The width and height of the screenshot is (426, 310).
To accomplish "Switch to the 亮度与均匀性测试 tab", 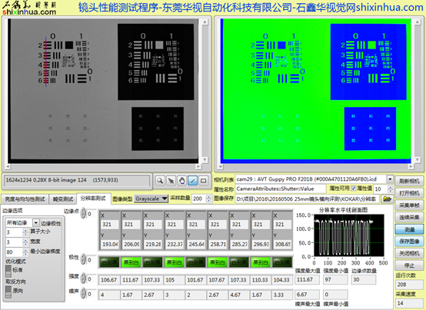I will (x=25, y=199).
